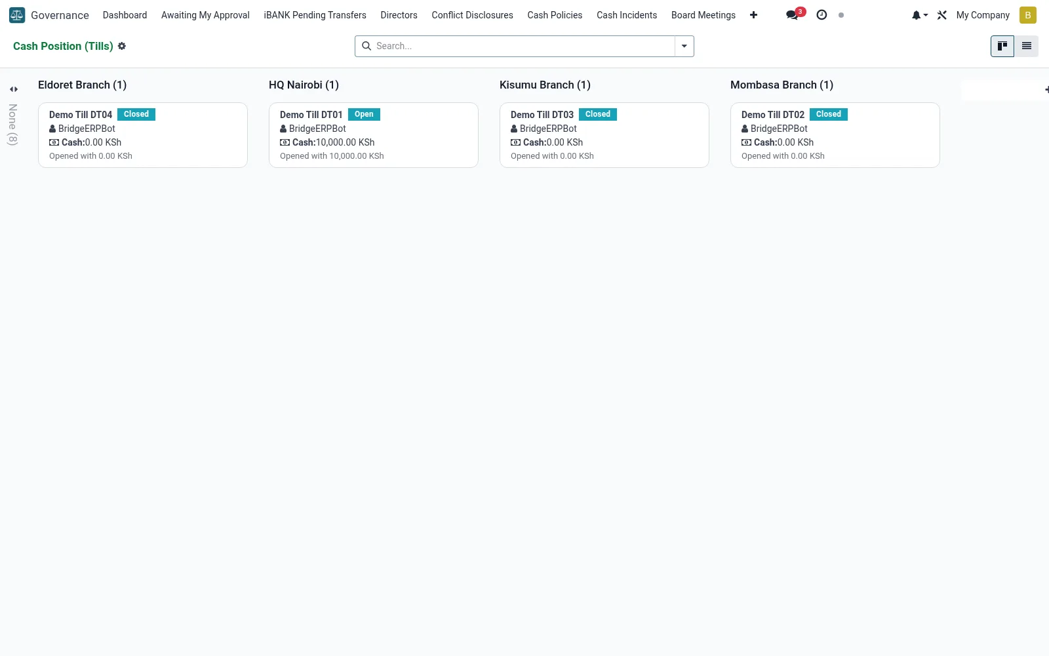
Task: Open the Demo Till DT01 card
Action: tap(374, 135)
